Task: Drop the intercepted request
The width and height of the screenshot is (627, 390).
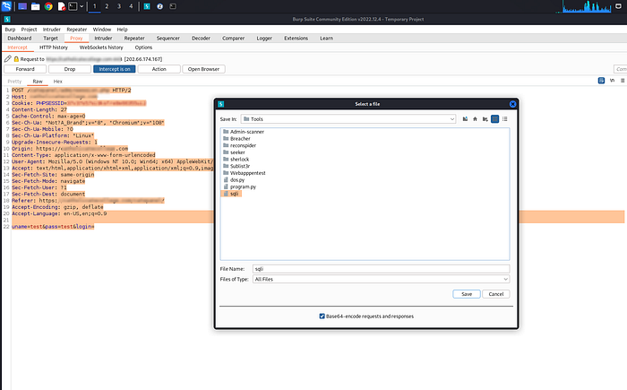Action: pos(70,69)
